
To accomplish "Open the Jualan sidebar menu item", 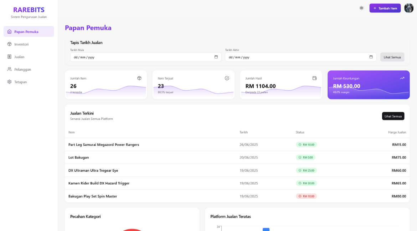I will point(19,57).
